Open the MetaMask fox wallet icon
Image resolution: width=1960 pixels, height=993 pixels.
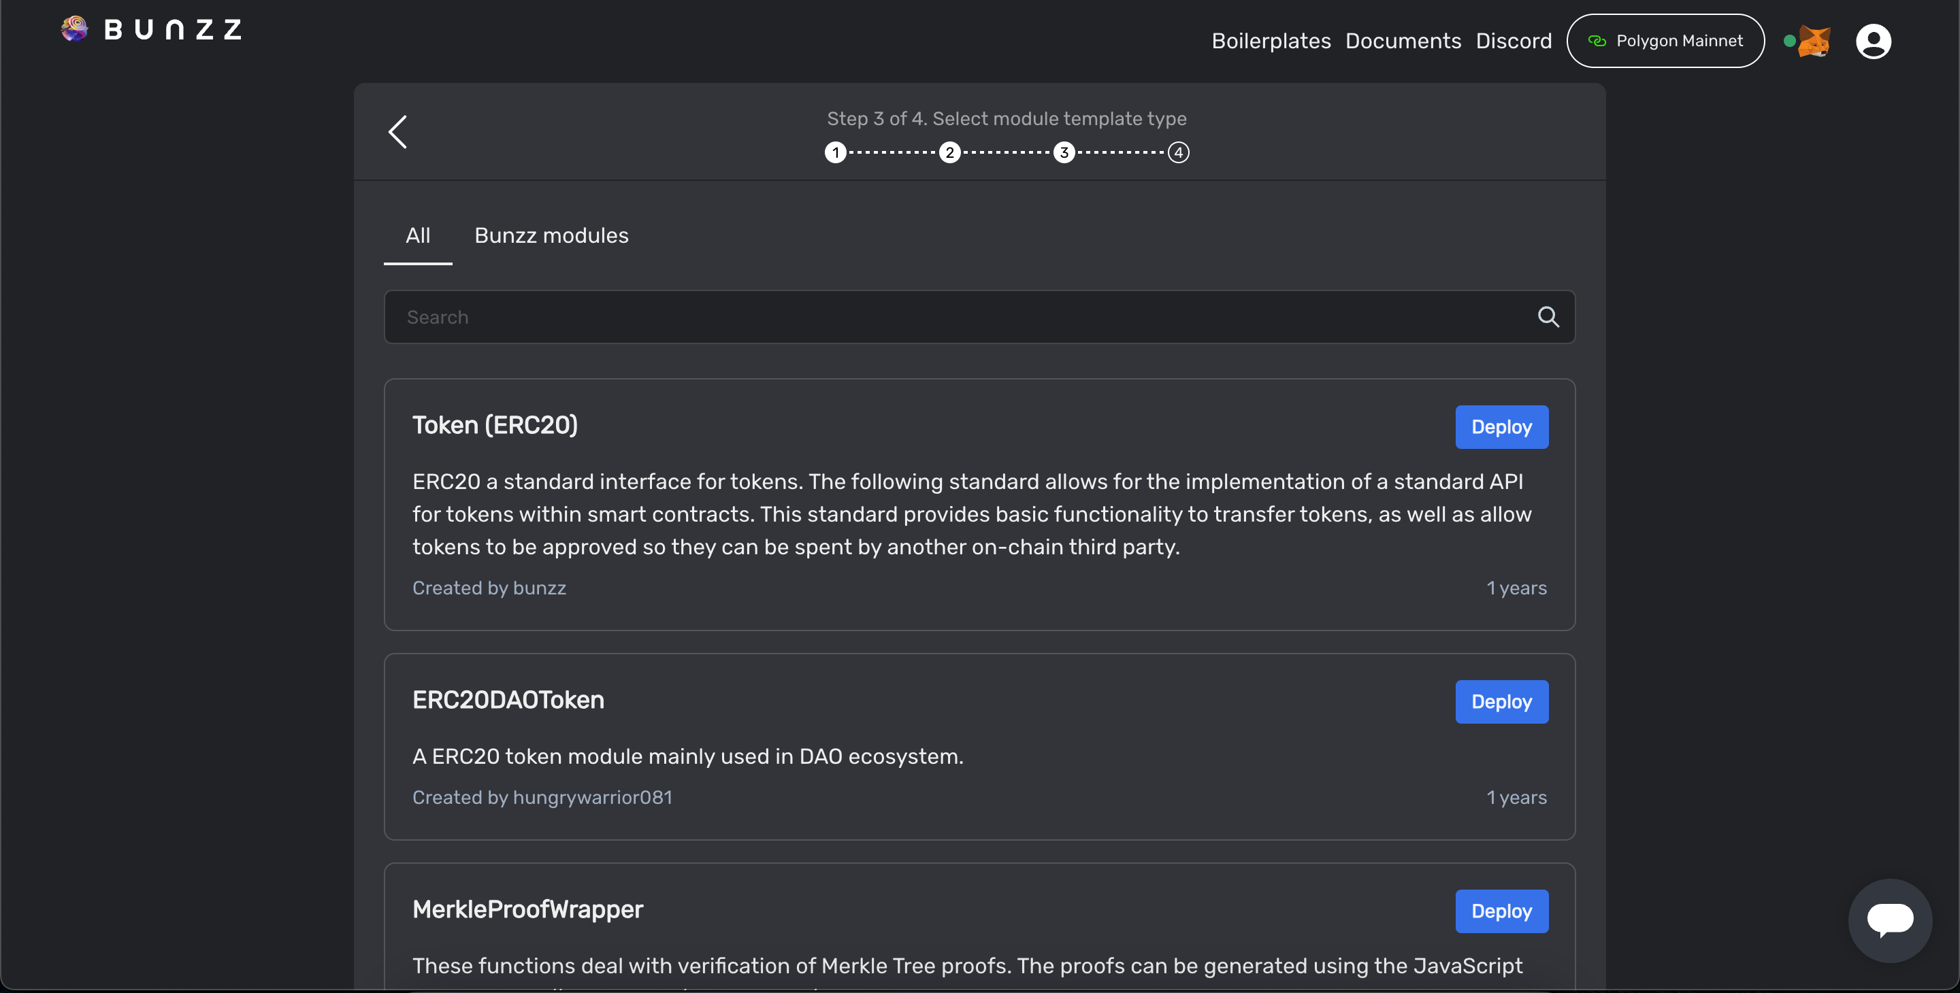click(x=1814, y=41)
